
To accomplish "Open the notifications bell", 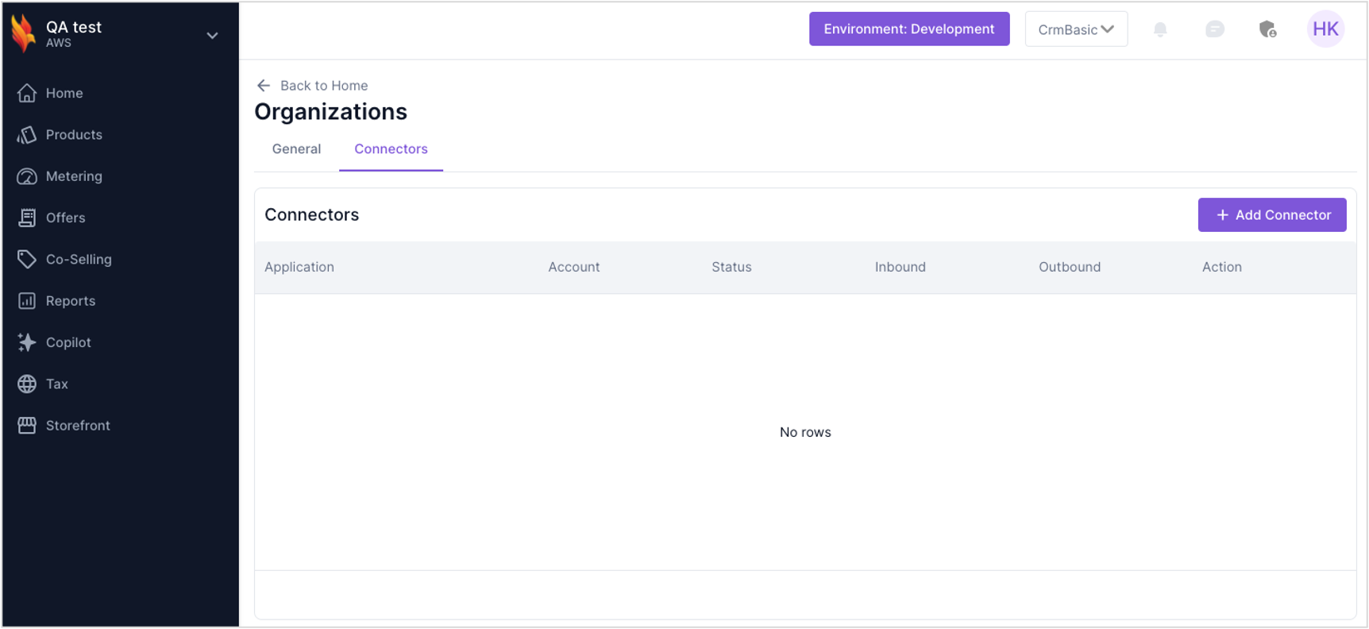I will (1160, 29).
